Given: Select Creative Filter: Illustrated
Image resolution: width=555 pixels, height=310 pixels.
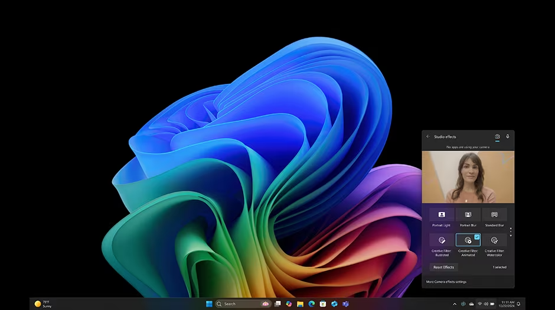Looking at the screenshot, I should [x=442, y=240].
